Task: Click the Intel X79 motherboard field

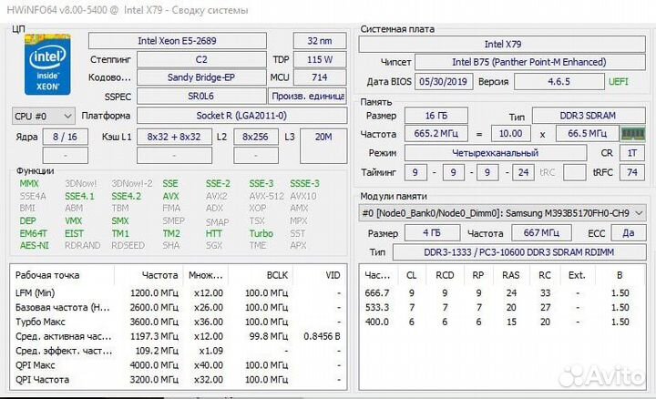Action: coord(502,44)
